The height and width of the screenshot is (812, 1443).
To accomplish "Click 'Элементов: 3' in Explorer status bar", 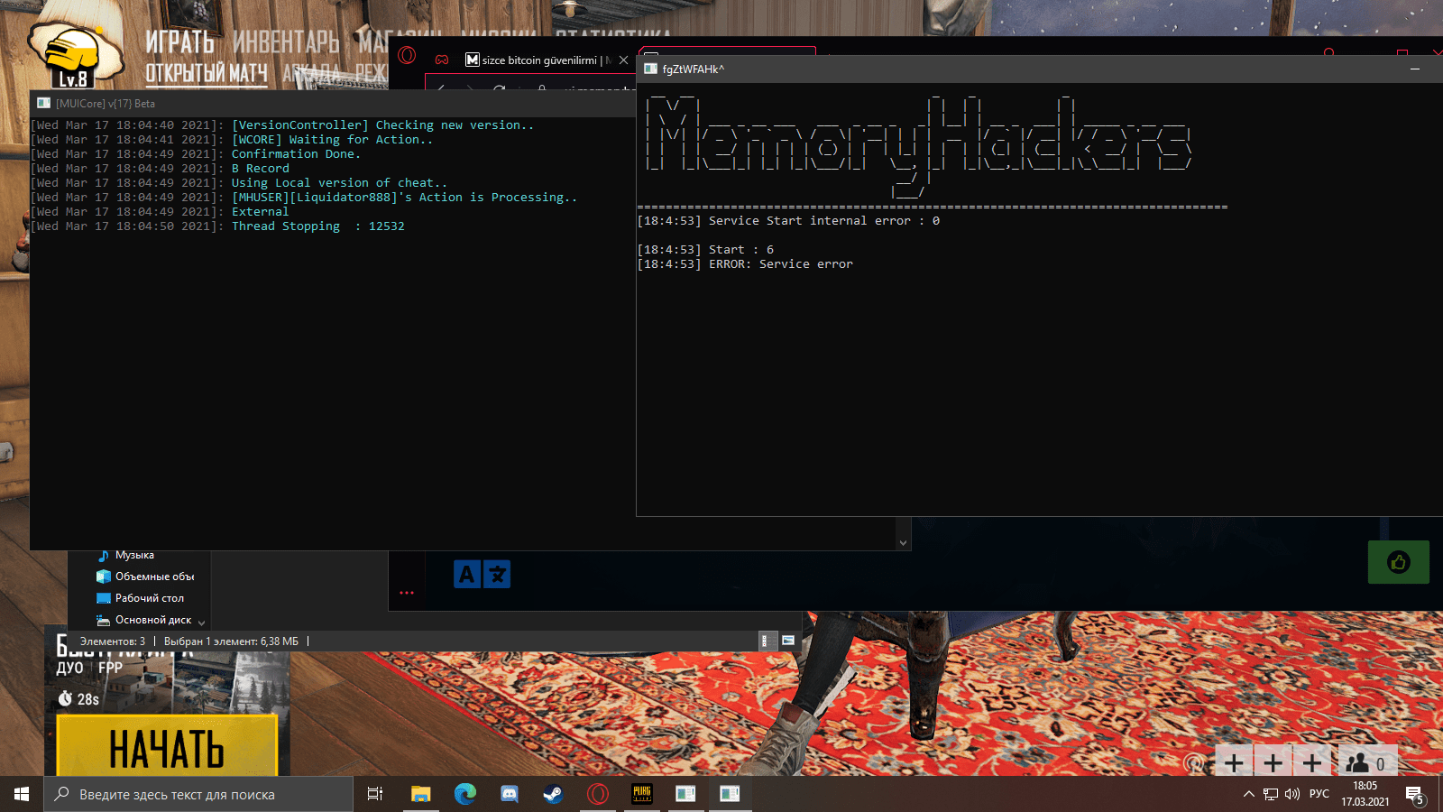I will pyautogui.click(x=113, y=641).
